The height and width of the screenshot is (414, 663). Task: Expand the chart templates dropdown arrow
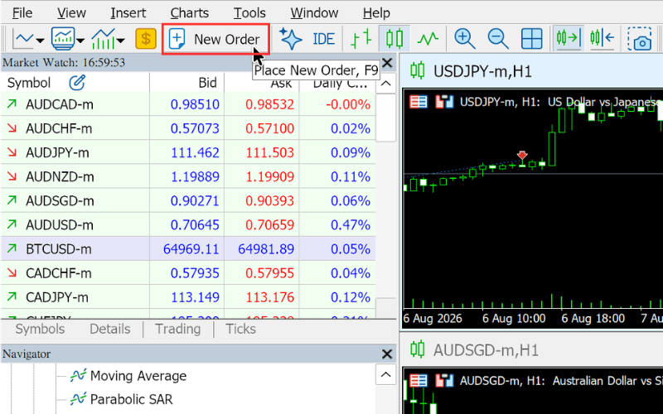pos(80,41)
